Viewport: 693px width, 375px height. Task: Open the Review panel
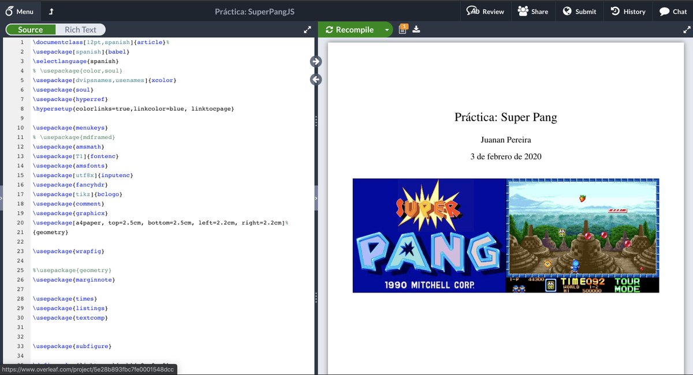point(485,11)
